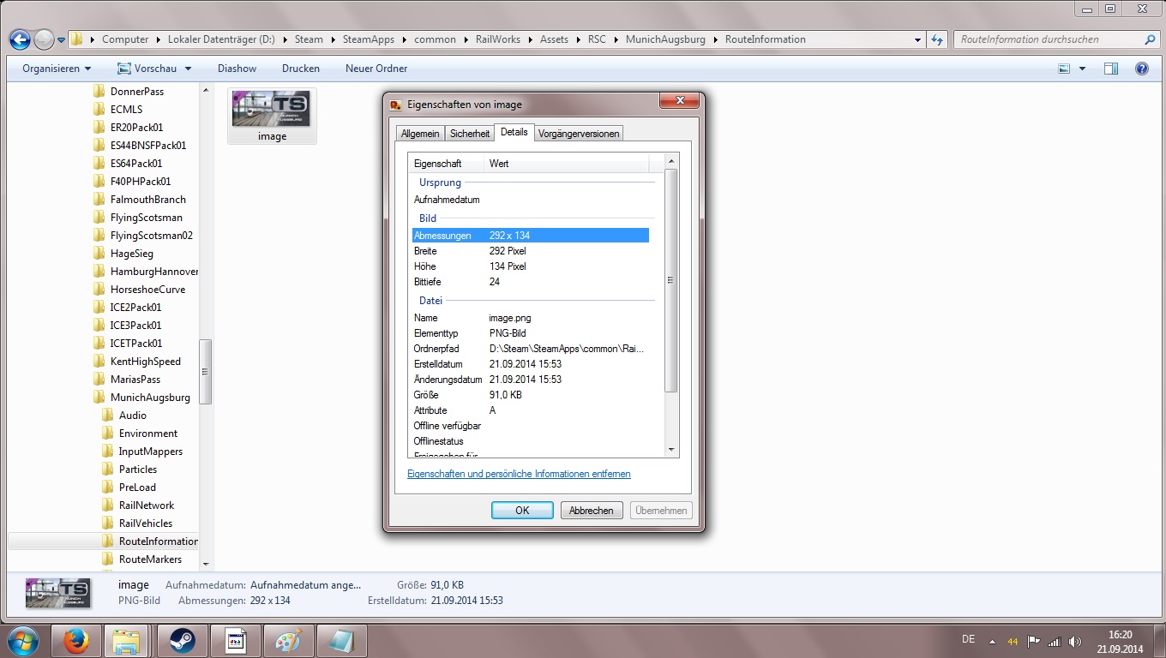Click the RouteInformation search field
This screenshot has height=658, width=1166.
(x=1049, y=39)
